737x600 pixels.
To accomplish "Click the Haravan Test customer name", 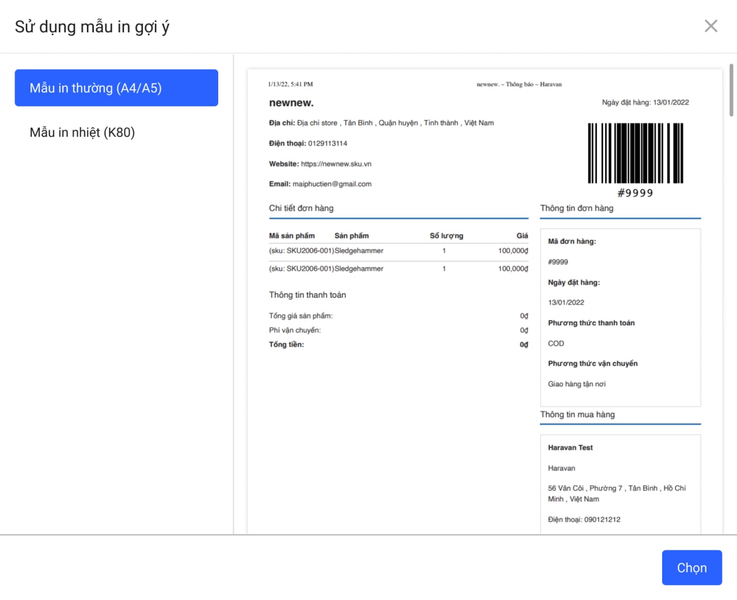I will [x=570, y=448].
